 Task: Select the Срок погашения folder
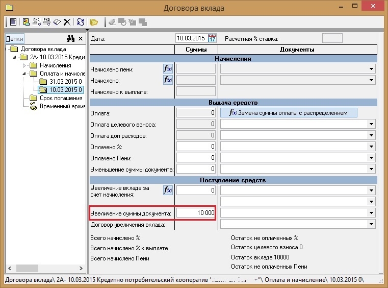click(61, 98)
